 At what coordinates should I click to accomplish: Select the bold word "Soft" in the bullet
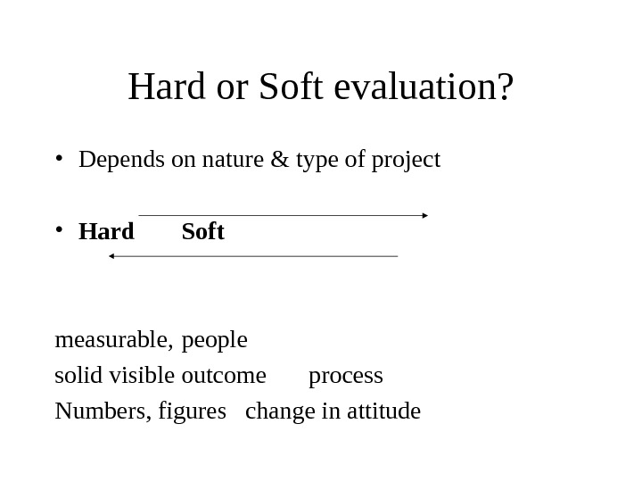pyautogui.click(x=202, y=232)
